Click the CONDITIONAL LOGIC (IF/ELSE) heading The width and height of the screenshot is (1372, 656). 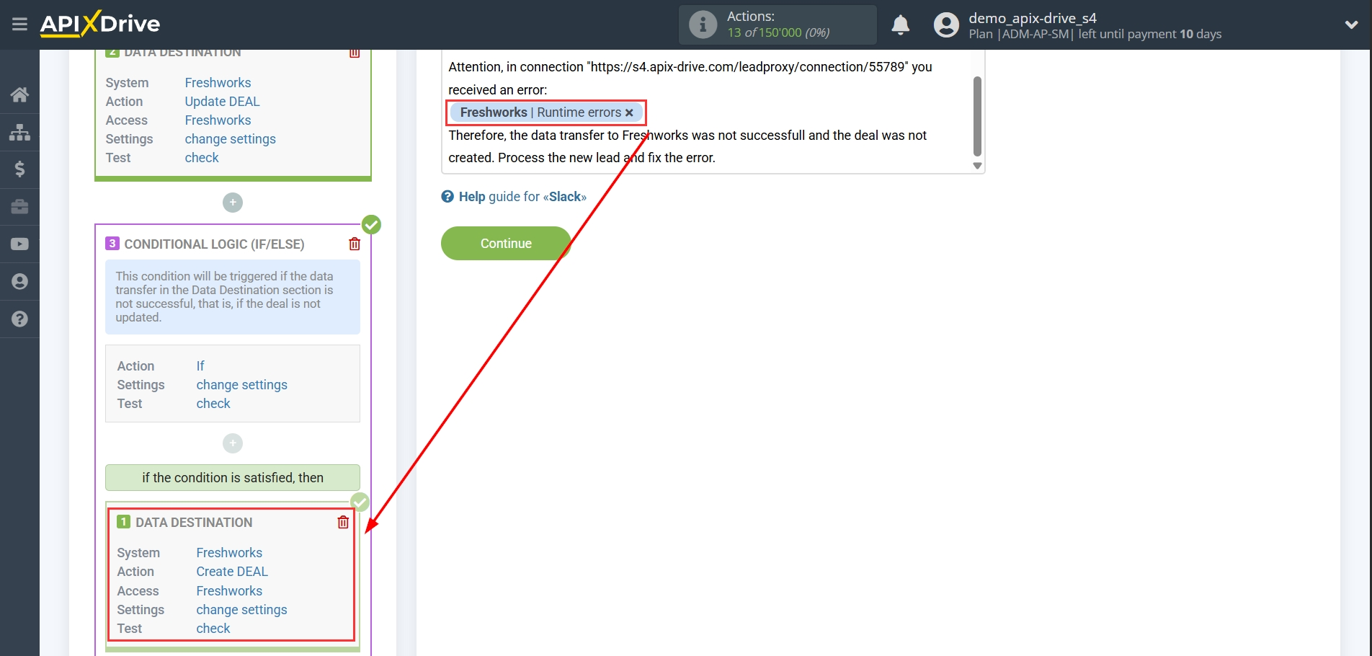(x=214, y=244)
